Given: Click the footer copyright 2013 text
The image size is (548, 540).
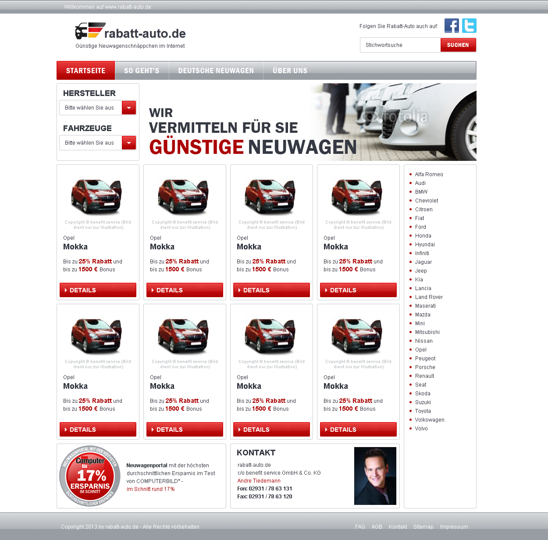Looking at the screenshot, I should click(x=130, y=527).
